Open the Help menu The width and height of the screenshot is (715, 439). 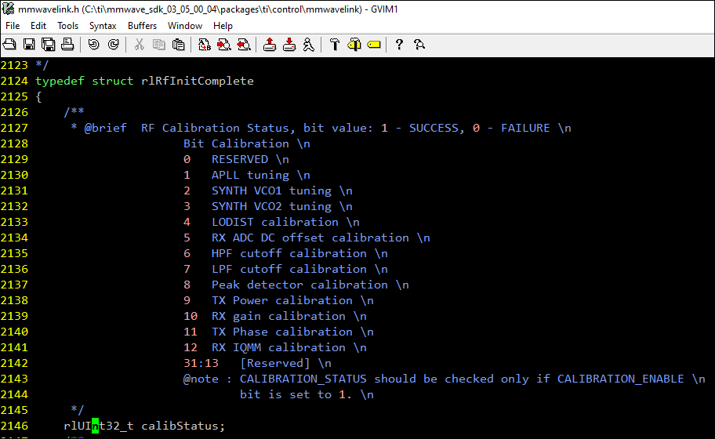click(223, 26)
